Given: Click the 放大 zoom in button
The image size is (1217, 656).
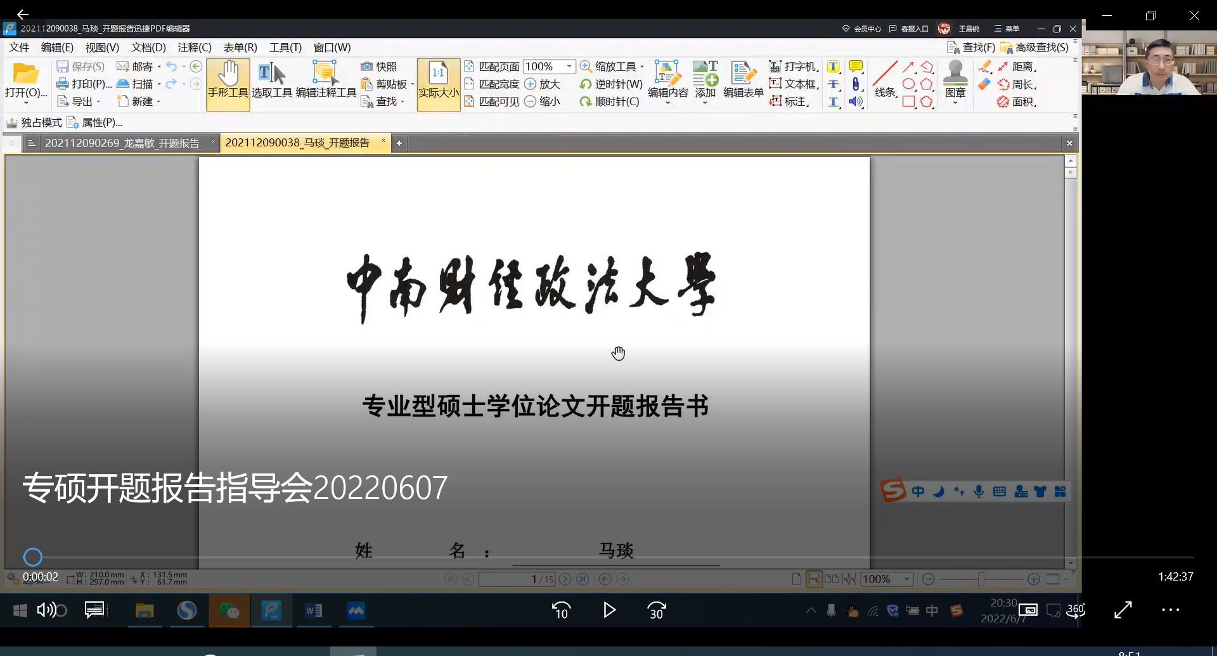Looking at the screenshot, I should pyautogui.click(x=543, y=84).
